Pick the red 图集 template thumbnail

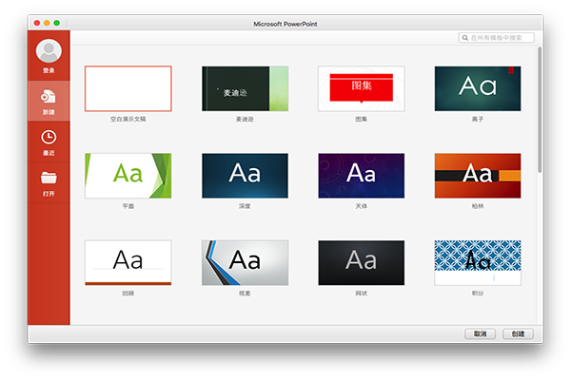[362, 88]
